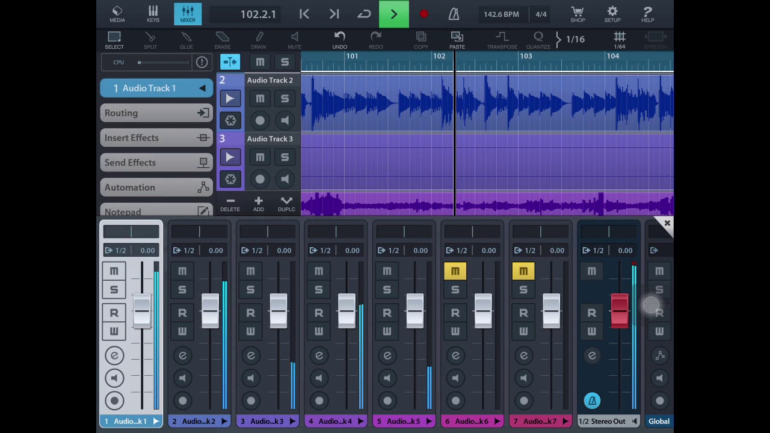
Task: Start playback with green Play button
Action: click(x=394, y=14)
